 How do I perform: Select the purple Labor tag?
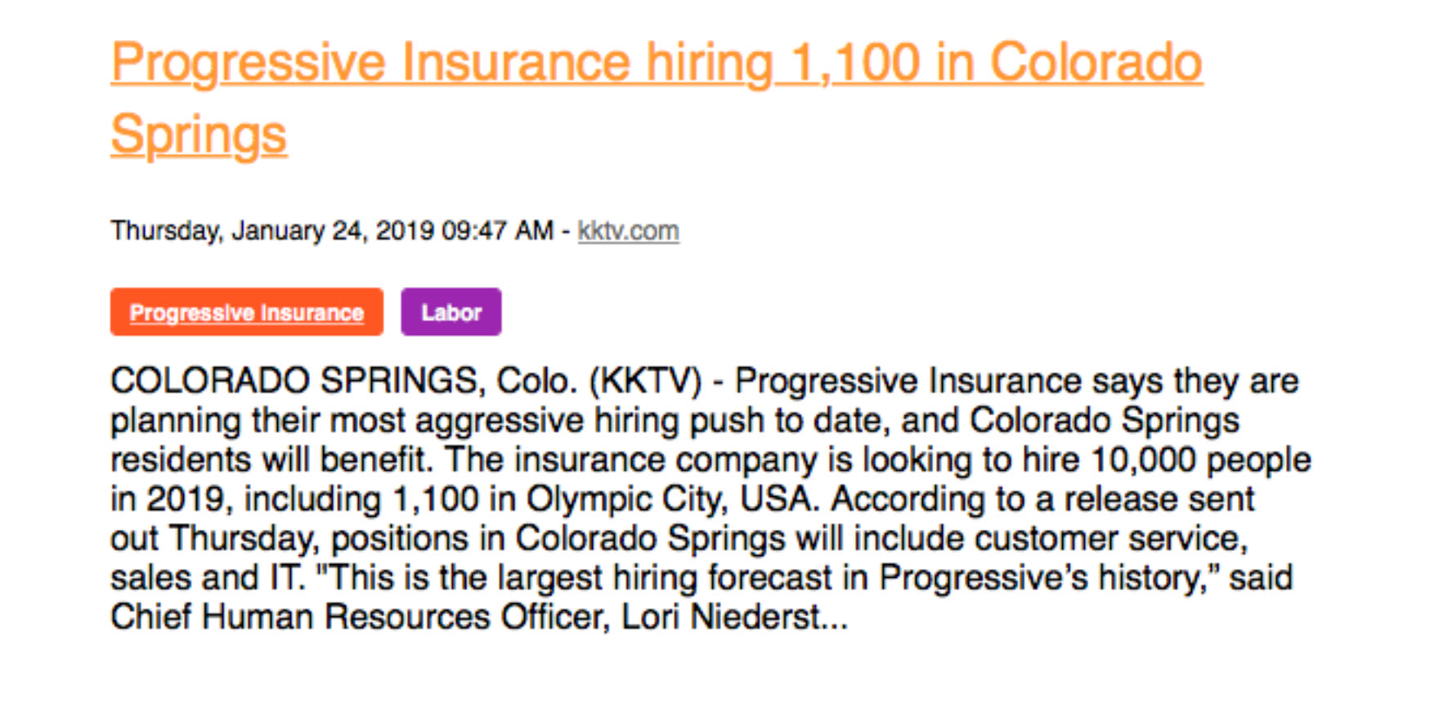coord(451,311)
